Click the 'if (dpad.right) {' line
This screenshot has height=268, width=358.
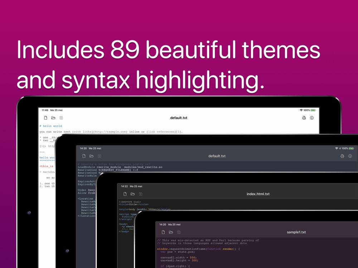[x=175, y=266]
